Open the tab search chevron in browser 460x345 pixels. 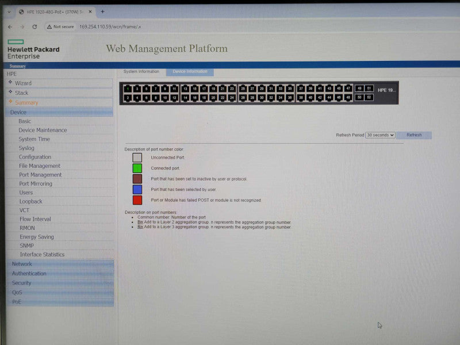[x=9, y=12]
